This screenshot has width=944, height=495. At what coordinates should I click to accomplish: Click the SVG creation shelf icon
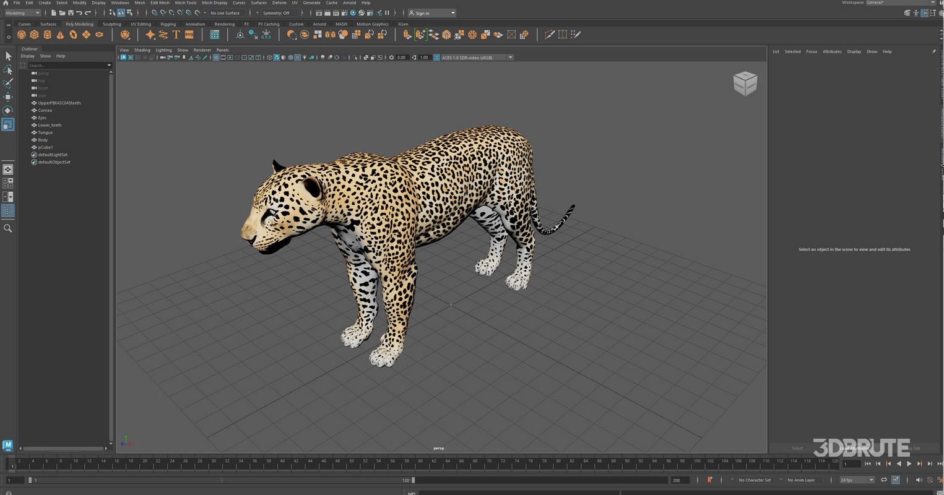189,35
